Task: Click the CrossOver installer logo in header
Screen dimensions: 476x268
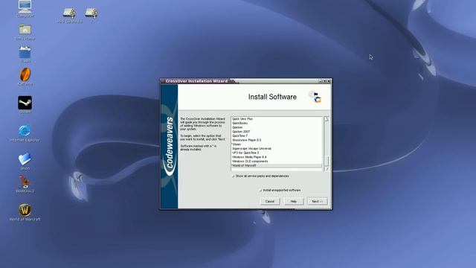Action: pyautogui.click(x=315, y=97)
